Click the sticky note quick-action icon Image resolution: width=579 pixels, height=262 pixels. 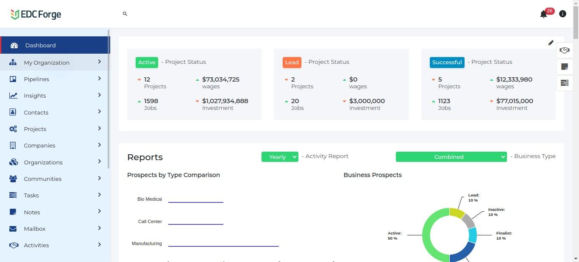(x=564, y=66)
